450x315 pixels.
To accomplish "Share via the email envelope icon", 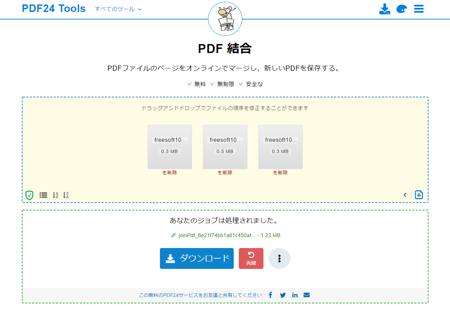I will 306,295.
